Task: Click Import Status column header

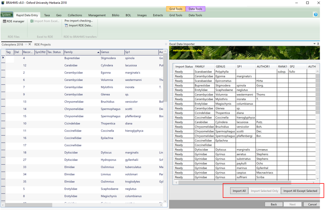Action: (184, 67)
